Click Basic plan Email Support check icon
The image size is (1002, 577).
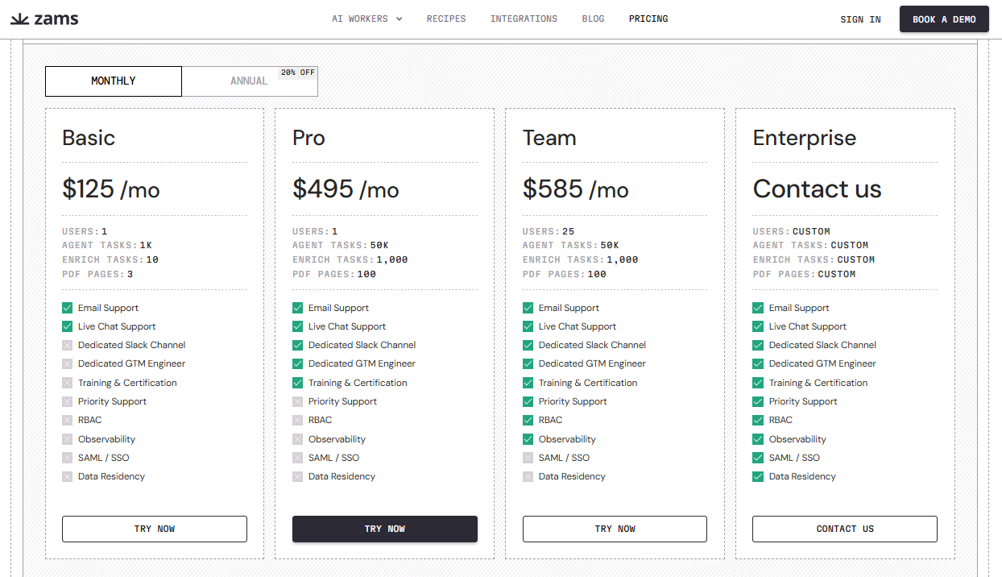(x=68, y=308)
